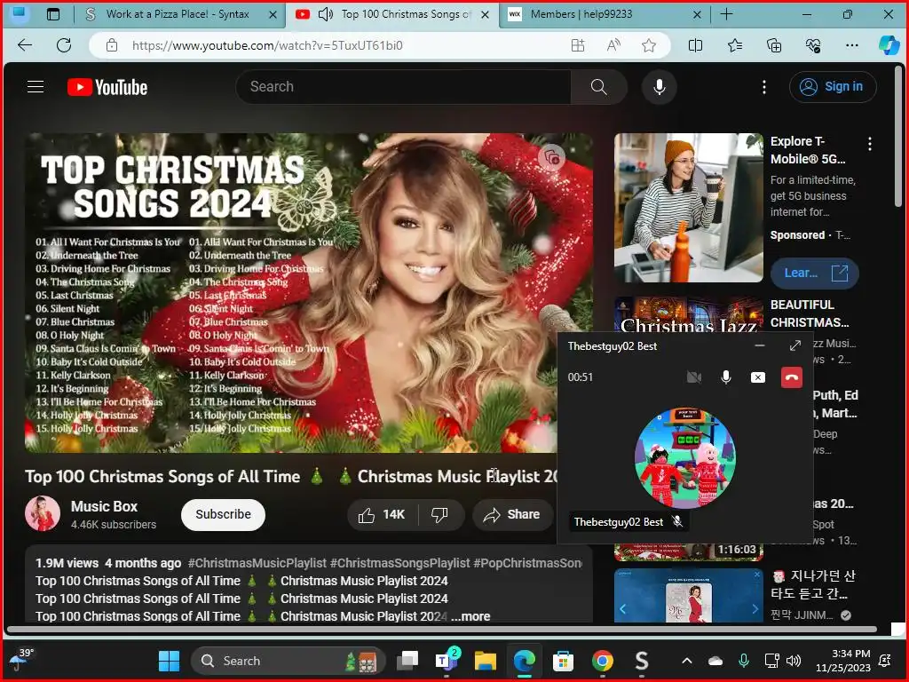This screenshot has height=682, width=909.
Task: Open the Korean carol video thumbnail
Action: coord(689,596)
